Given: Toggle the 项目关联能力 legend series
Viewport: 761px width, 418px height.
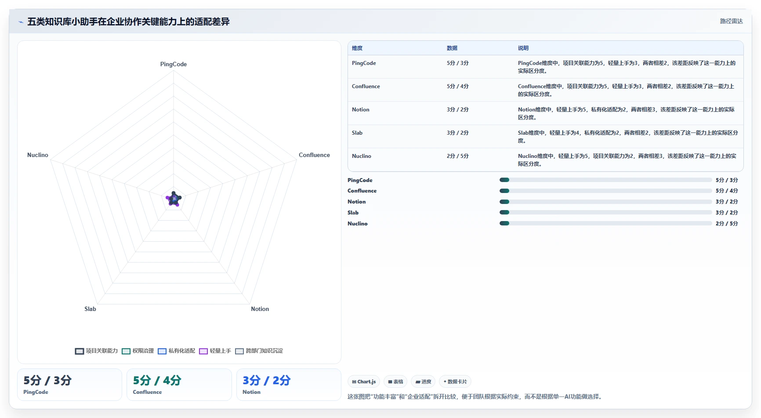Looking at the screenshot, I should pos(96,351).
